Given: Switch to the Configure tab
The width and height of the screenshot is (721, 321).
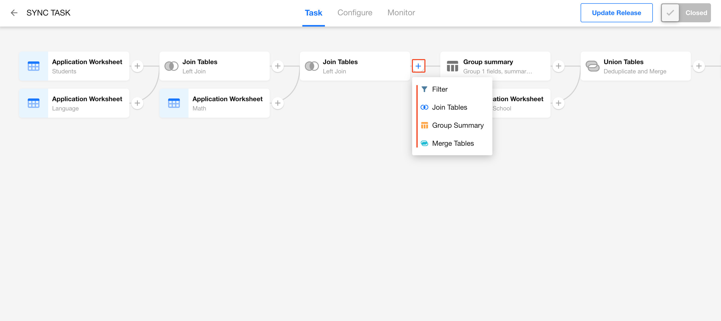Looking at the screenshot, I should [x=355, y=13].
